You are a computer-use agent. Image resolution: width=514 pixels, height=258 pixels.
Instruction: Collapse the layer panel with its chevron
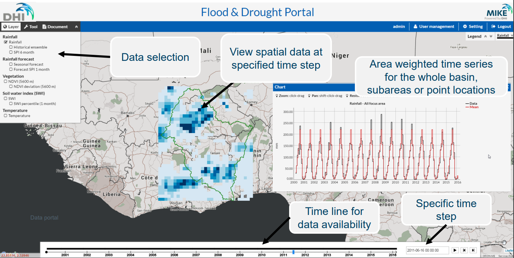tap(76, 26)
